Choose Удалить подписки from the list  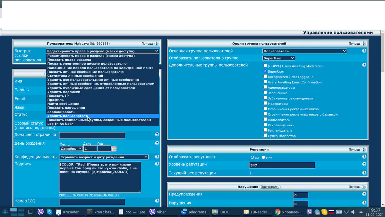click(103, 92)
